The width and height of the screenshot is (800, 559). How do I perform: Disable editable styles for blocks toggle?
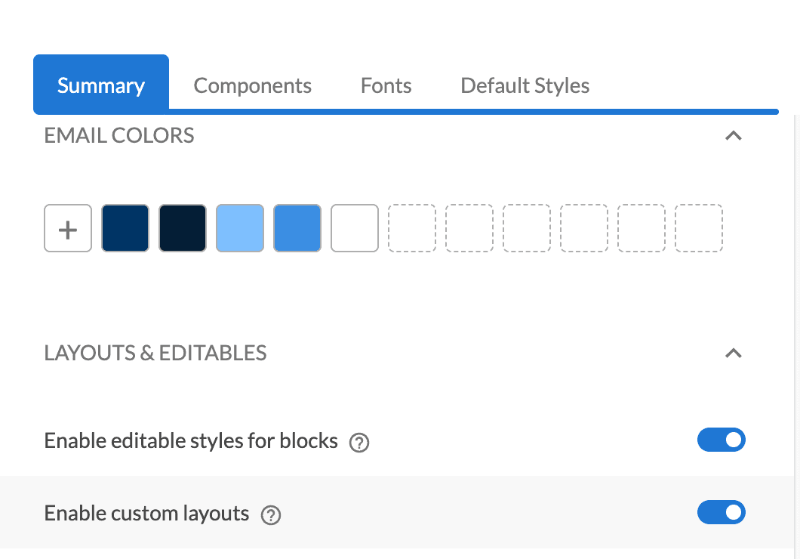coord(722,440)
